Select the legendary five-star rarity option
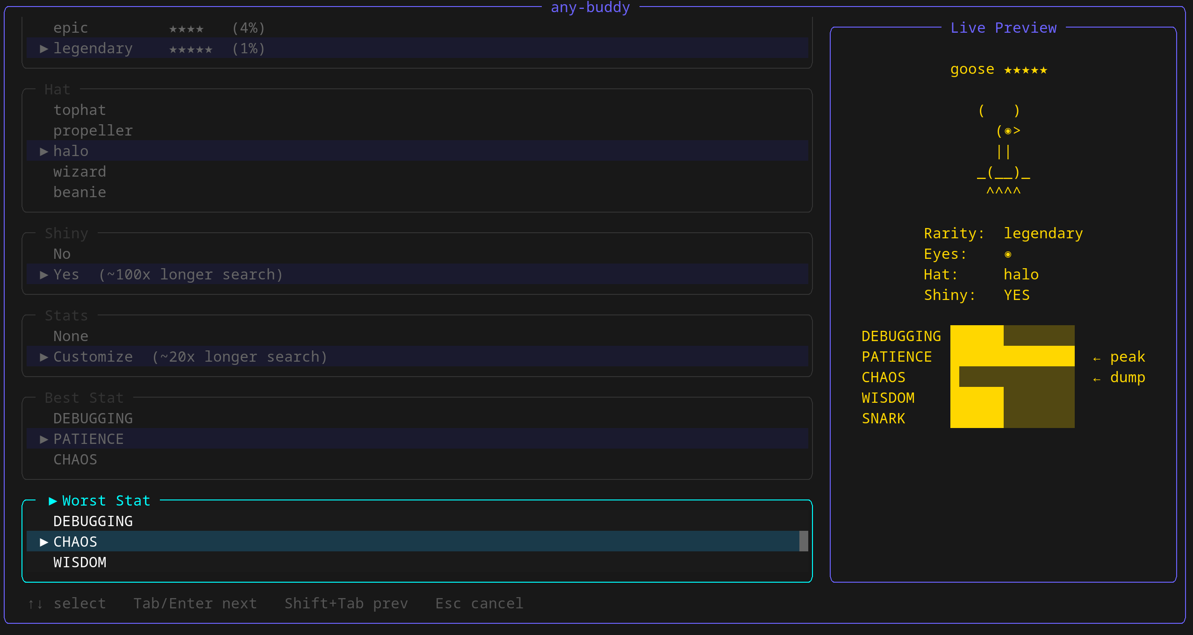Image resolution: width=1193 pixels, height=635 pixels. pos(93,48)
